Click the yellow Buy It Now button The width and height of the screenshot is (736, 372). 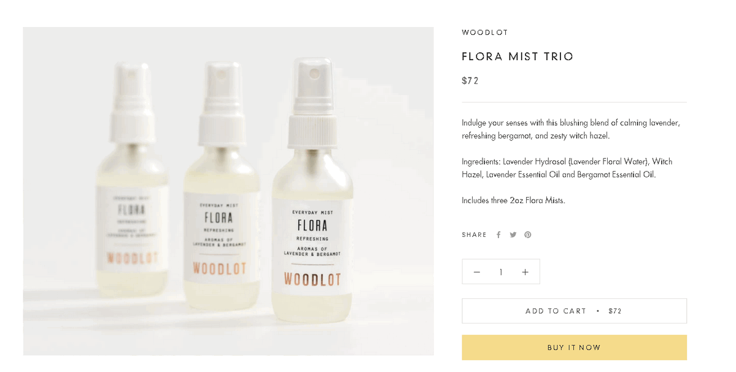[x=574, y=347]
